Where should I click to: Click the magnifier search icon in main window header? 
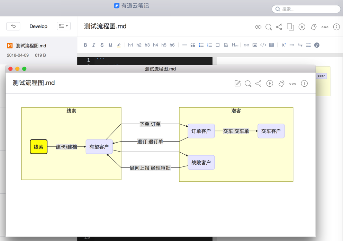269,27
